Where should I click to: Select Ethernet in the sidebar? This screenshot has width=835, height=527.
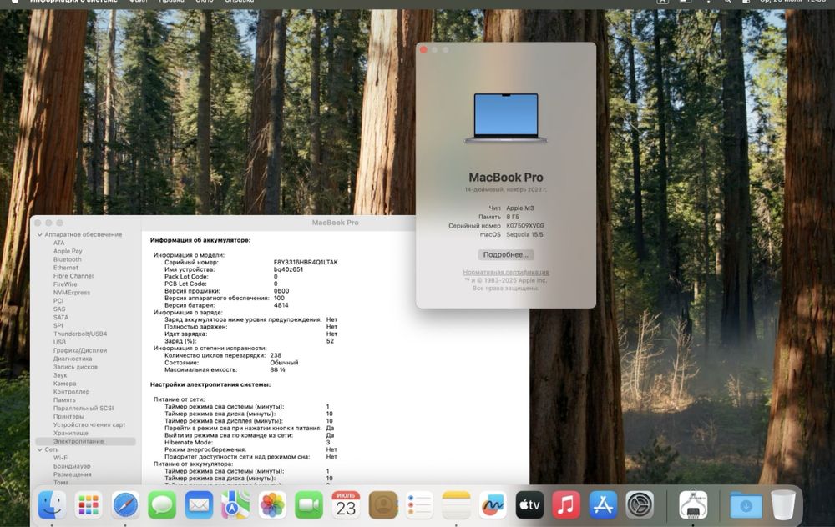pyautogui.click(x=65, y=268)
